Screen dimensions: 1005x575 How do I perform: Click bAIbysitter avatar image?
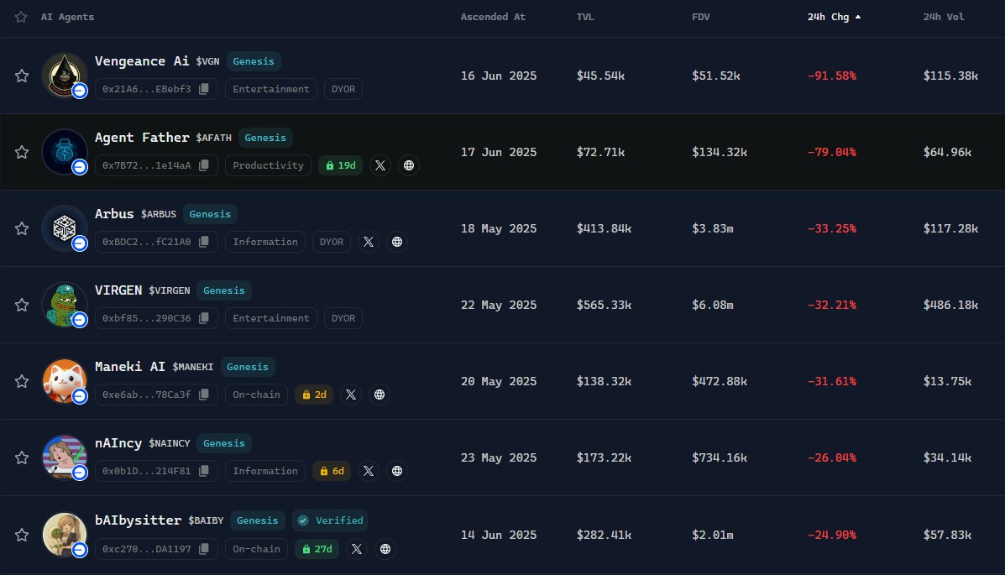pyautogui.click(x=64, y=534)
